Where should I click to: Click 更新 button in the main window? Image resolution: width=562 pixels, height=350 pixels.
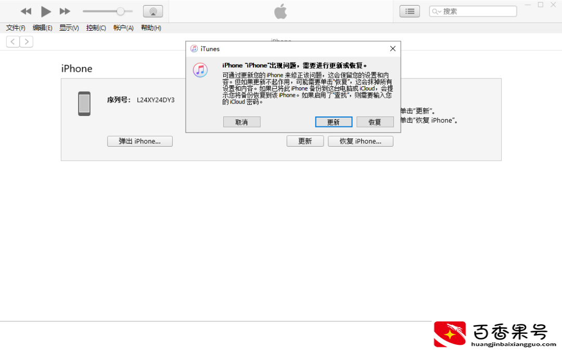pos(305,141)
